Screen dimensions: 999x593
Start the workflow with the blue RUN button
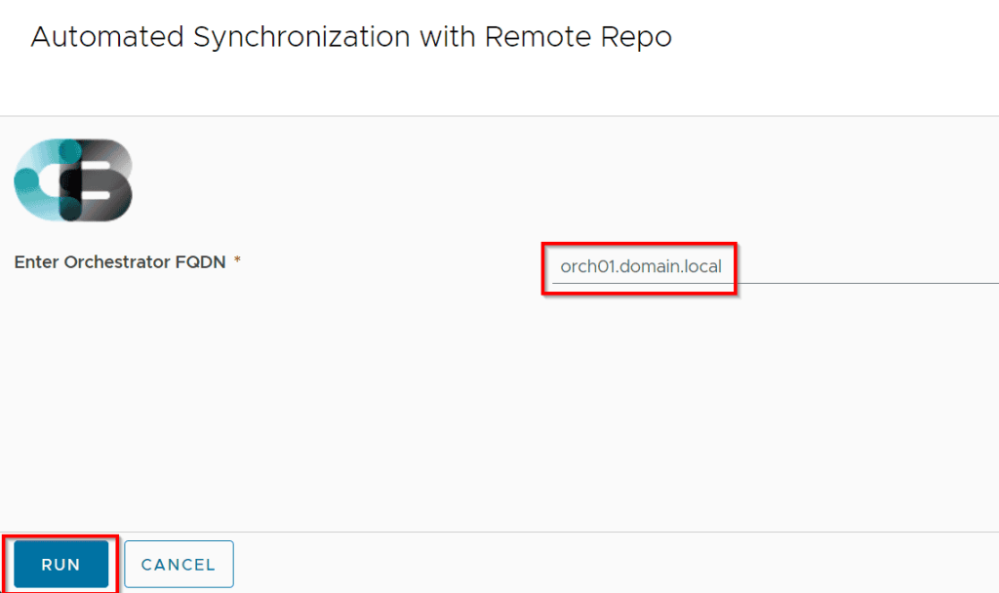(60, 565)
